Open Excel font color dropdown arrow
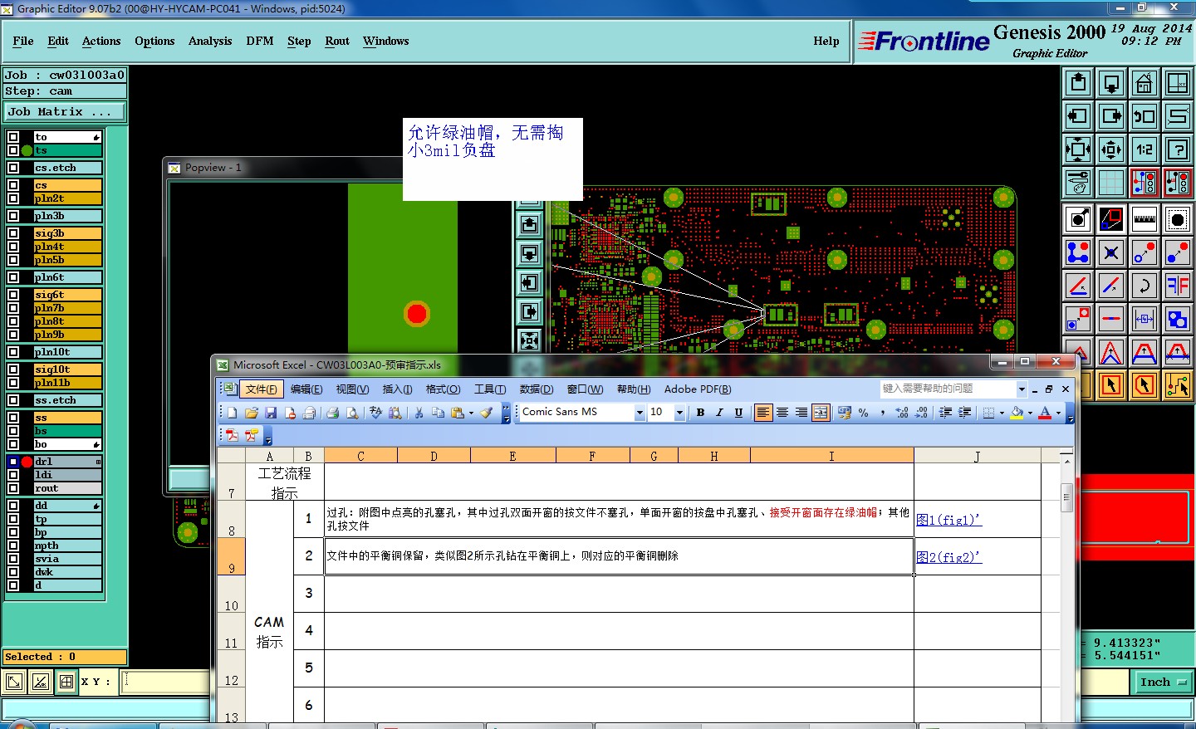This screenshot has width=1196, height=729. (1057, 413)
